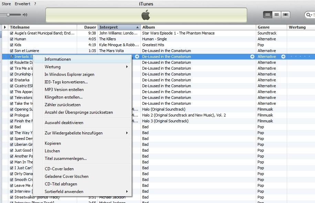Click the volume slider knob
Image resolution: width=315 pixels, height=203 pixels.
[8, 15]
